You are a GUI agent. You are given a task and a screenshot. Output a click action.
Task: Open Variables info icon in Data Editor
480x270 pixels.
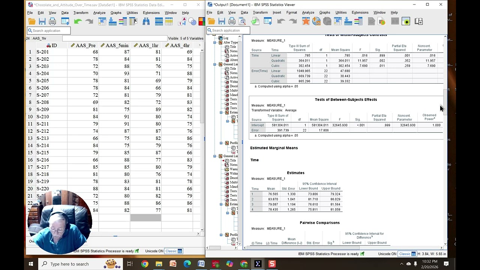click(123, 21)
